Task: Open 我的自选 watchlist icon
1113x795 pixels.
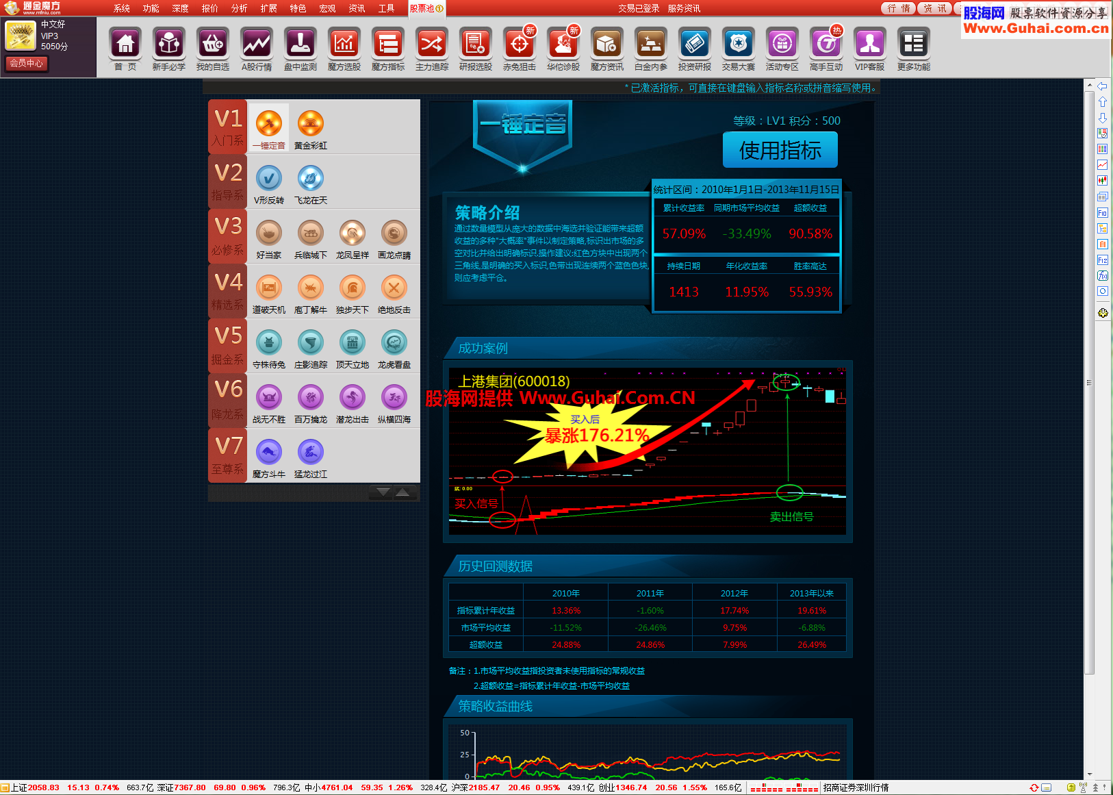Action: (x=213, y=49)
